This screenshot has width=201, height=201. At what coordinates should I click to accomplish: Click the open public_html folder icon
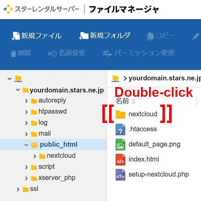[35, 145]
